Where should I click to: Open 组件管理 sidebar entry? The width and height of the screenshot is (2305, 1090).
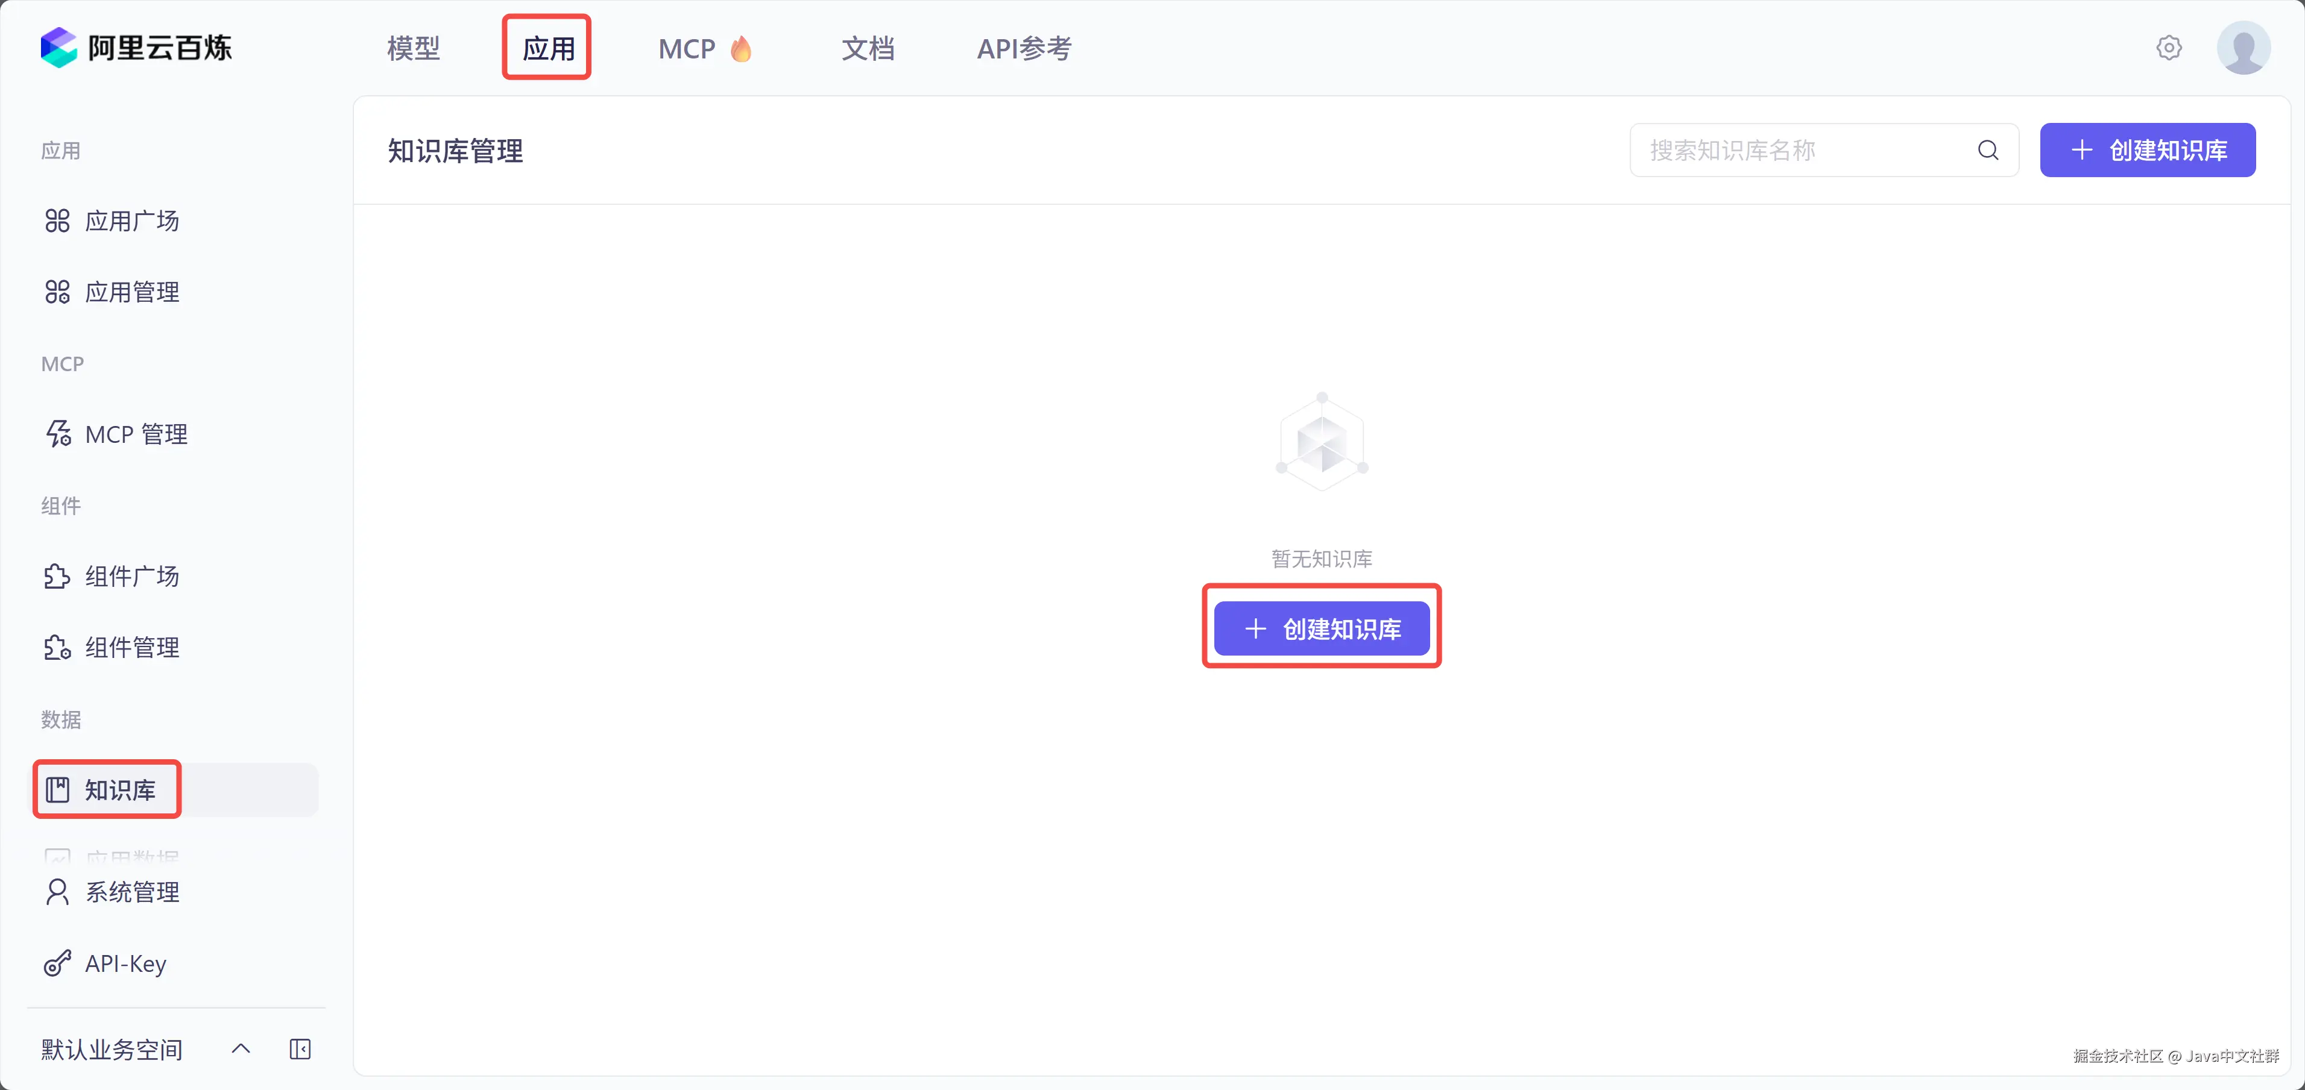point(131,647)
